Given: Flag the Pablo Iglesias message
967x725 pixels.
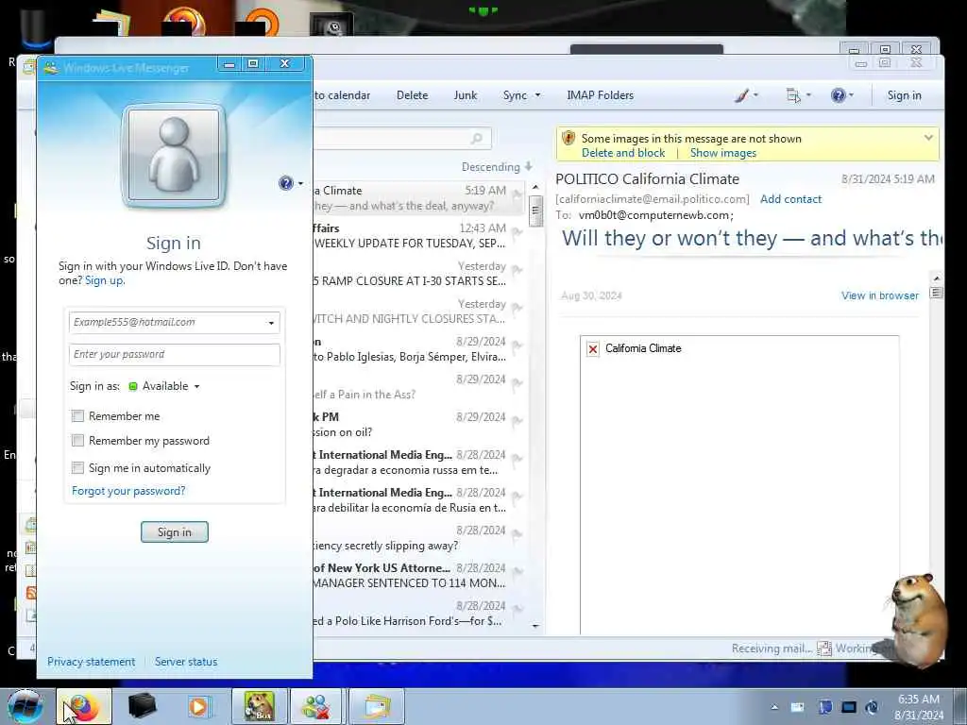Looking at the screenshot, I should [x=517, y=346].
